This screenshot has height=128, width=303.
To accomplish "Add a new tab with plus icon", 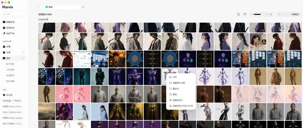I will pyautogui.click(x=83, y=7).
